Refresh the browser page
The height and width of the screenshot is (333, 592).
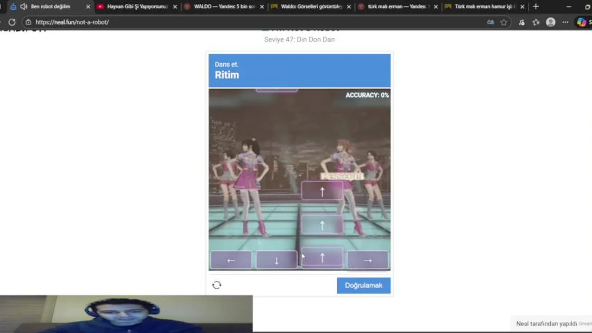pyautogui.click(x=12, y=22)
